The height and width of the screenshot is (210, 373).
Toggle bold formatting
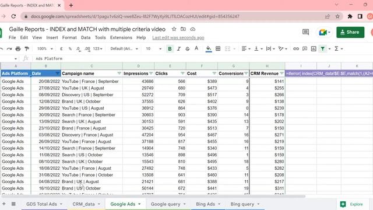pos(170,49)
